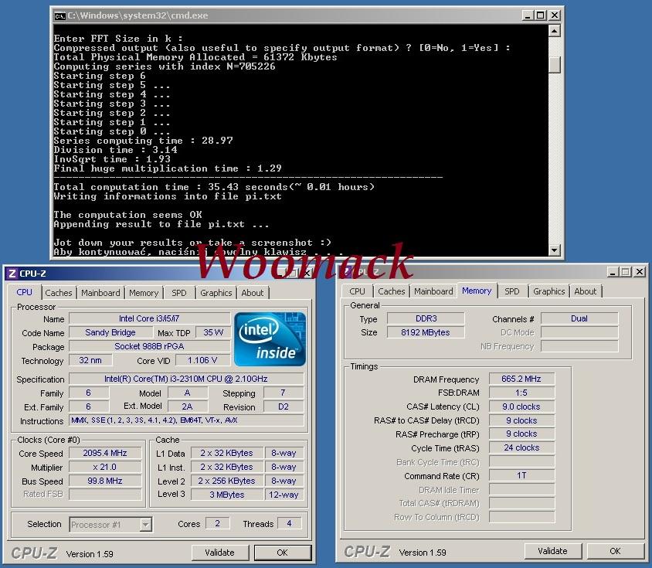Click the Channels # value Dual

pyautogui.click(x=579, y=318)
